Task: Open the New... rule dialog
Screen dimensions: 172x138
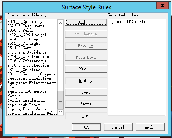Action: [86, 69]
